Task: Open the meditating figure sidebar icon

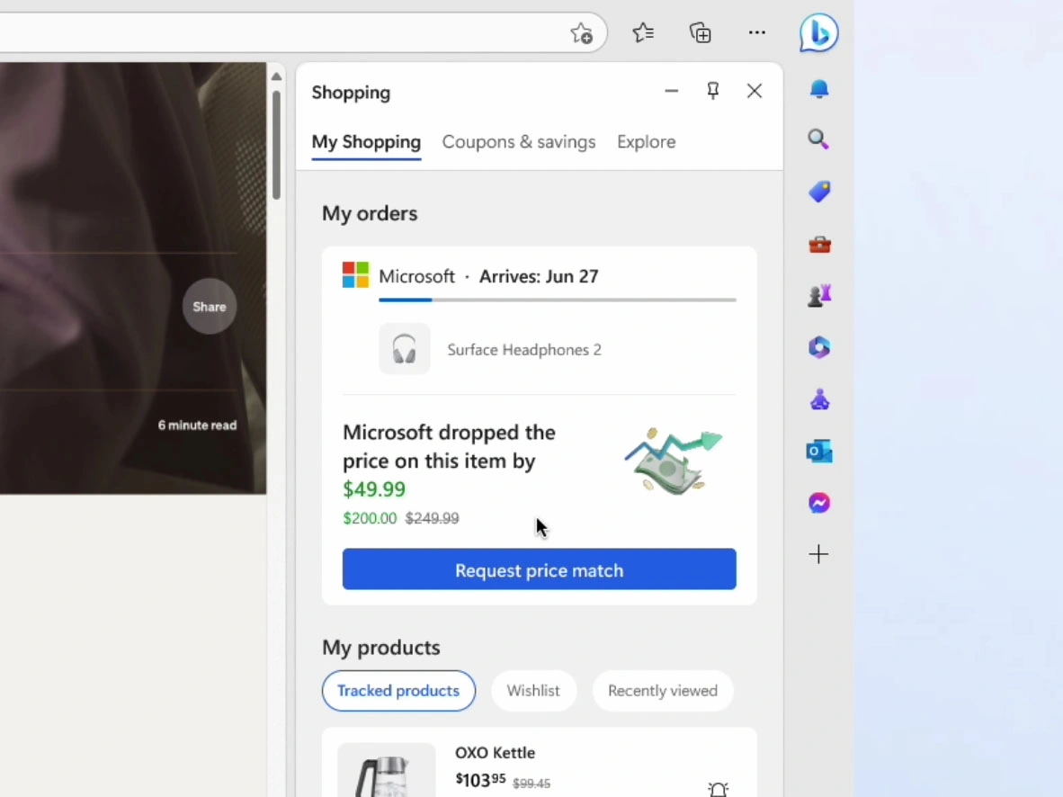Action: point(819,399)
